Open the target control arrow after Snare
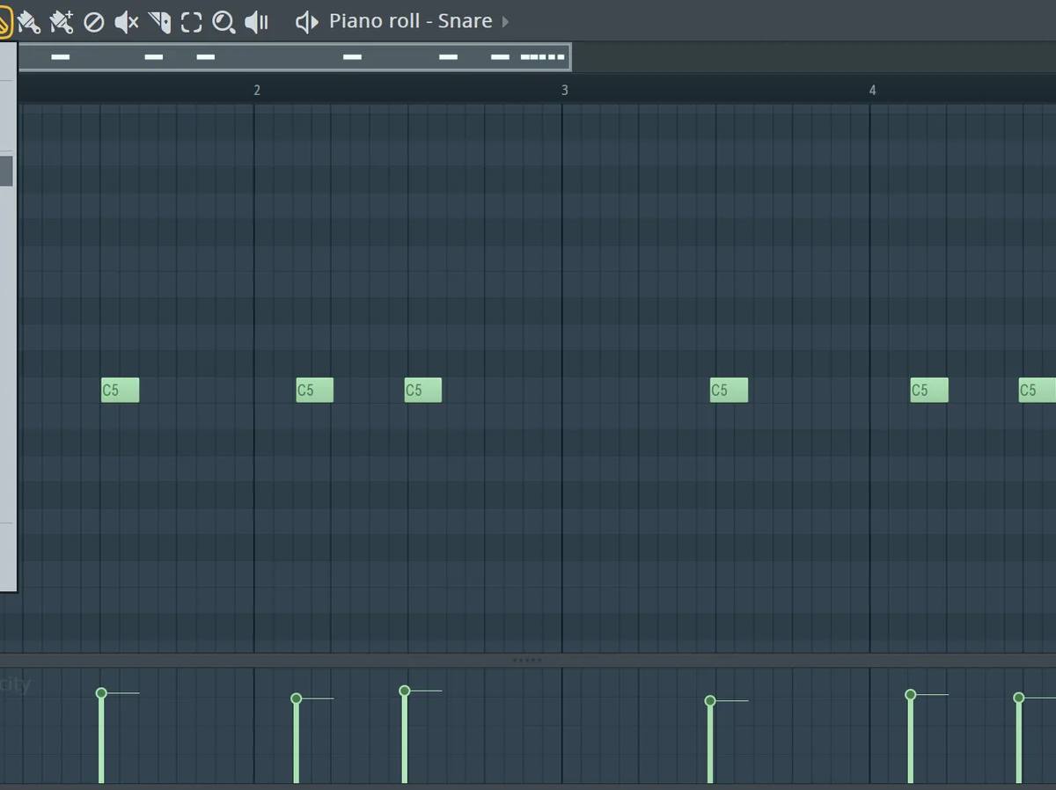The width and height of the screenshot is (1056, 790). coord(505,22)
